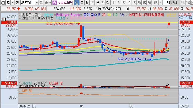Viewport: 193px width, 108px height.
Task: Toggle the 세력진입-4거래일째종배 checkbox
Action: tap(126, 15)
